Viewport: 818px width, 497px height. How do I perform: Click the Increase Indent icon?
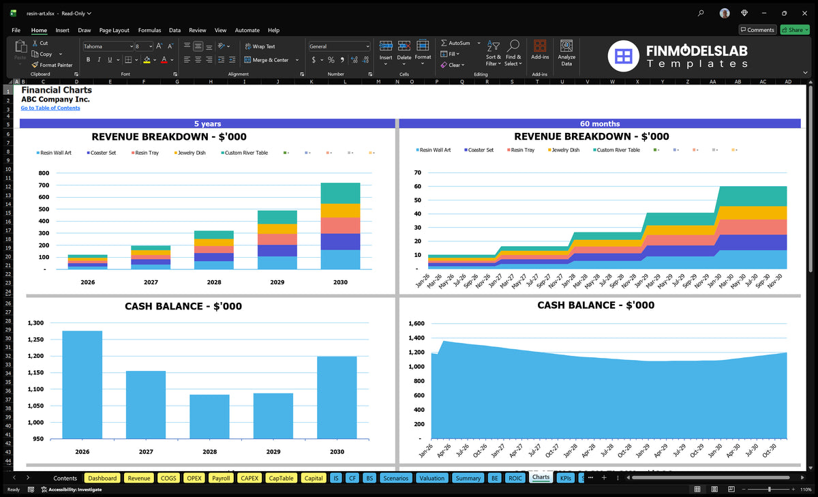pos(233,60)
